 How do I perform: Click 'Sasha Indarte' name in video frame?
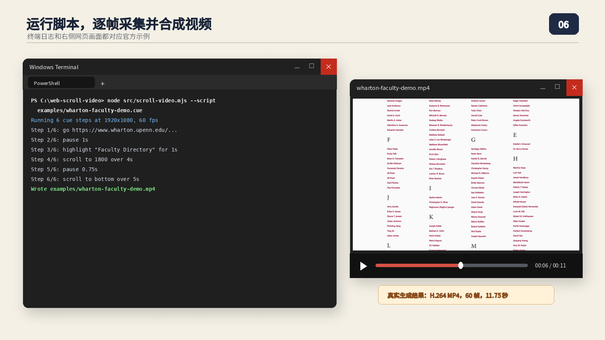(x=436, y=197)
